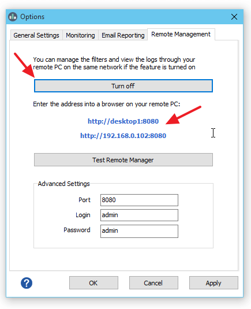Click the Options app icon in title bar
251x309 pixels.
pos(13,17)
